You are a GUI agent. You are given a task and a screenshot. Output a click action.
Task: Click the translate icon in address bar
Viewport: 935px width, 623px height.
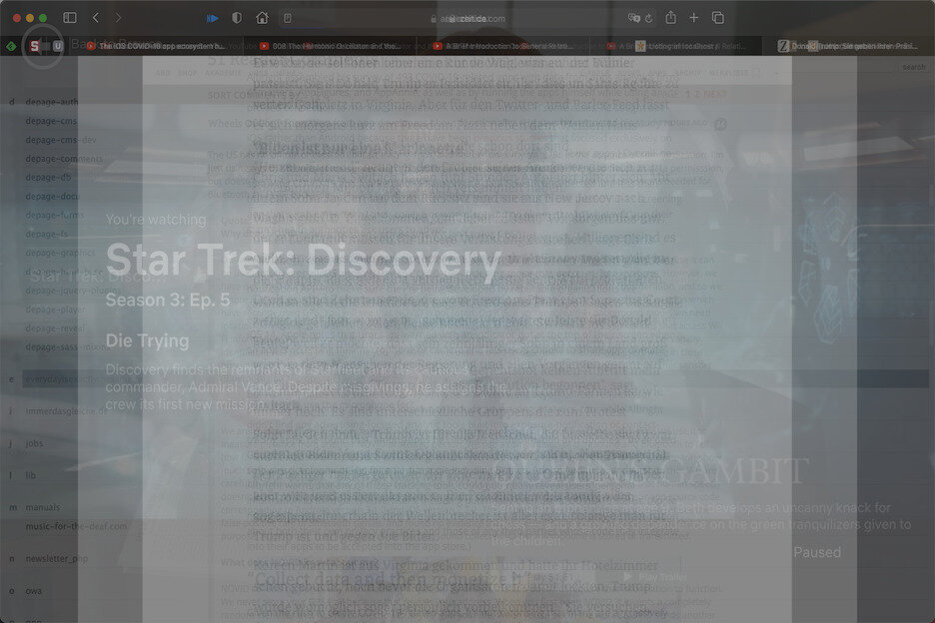(634, 19)
